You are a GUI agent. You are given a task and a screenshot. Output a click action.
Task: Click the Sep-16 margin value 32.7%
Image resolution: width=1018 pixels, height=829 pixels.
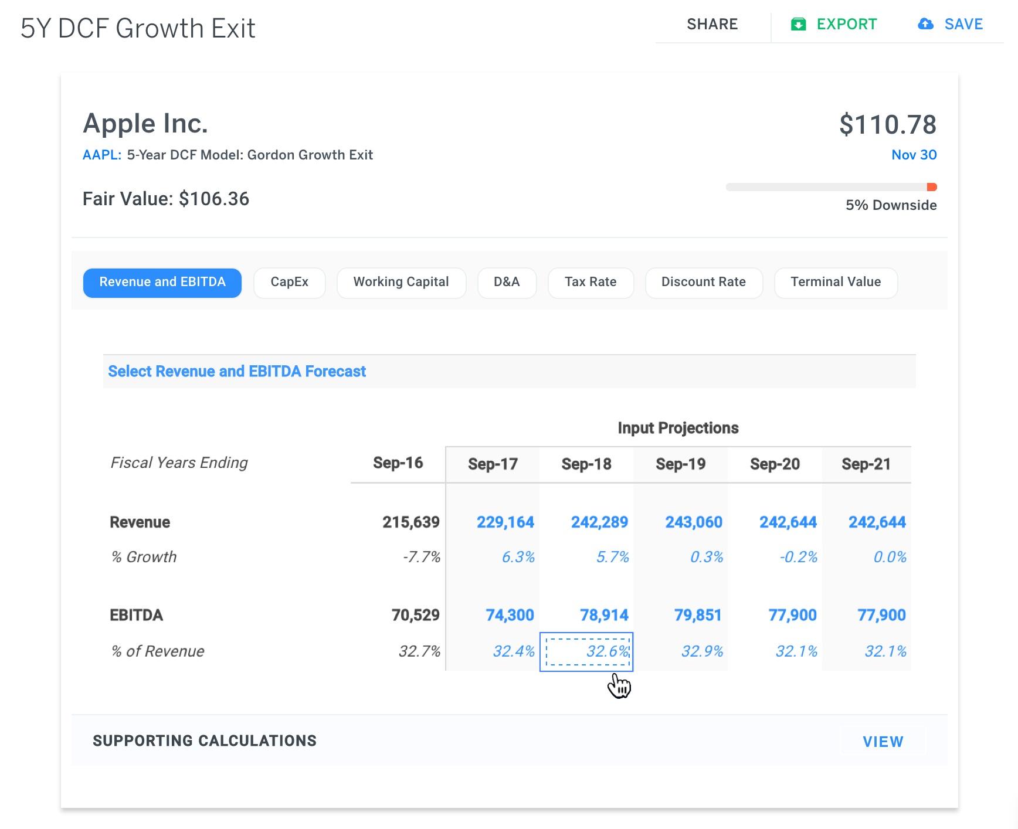(420, 651)
